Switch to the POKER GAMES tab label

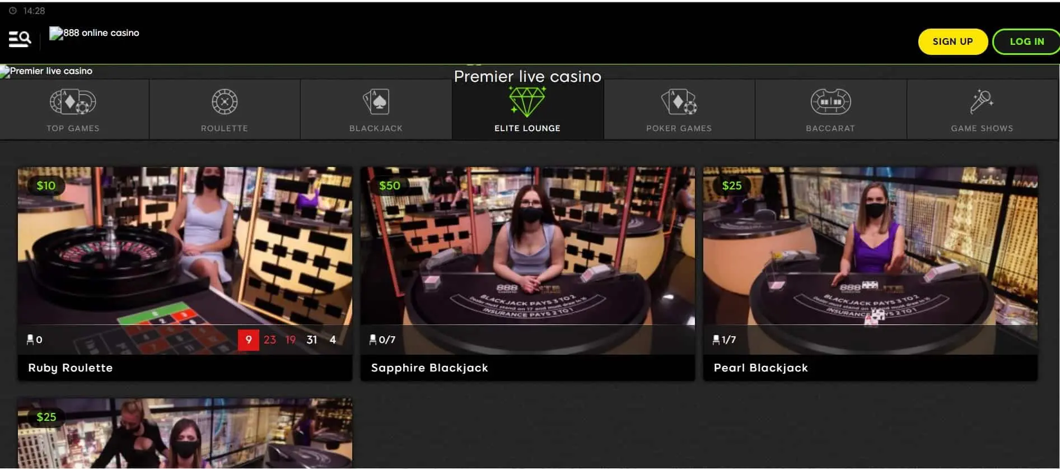click(679, 128)
